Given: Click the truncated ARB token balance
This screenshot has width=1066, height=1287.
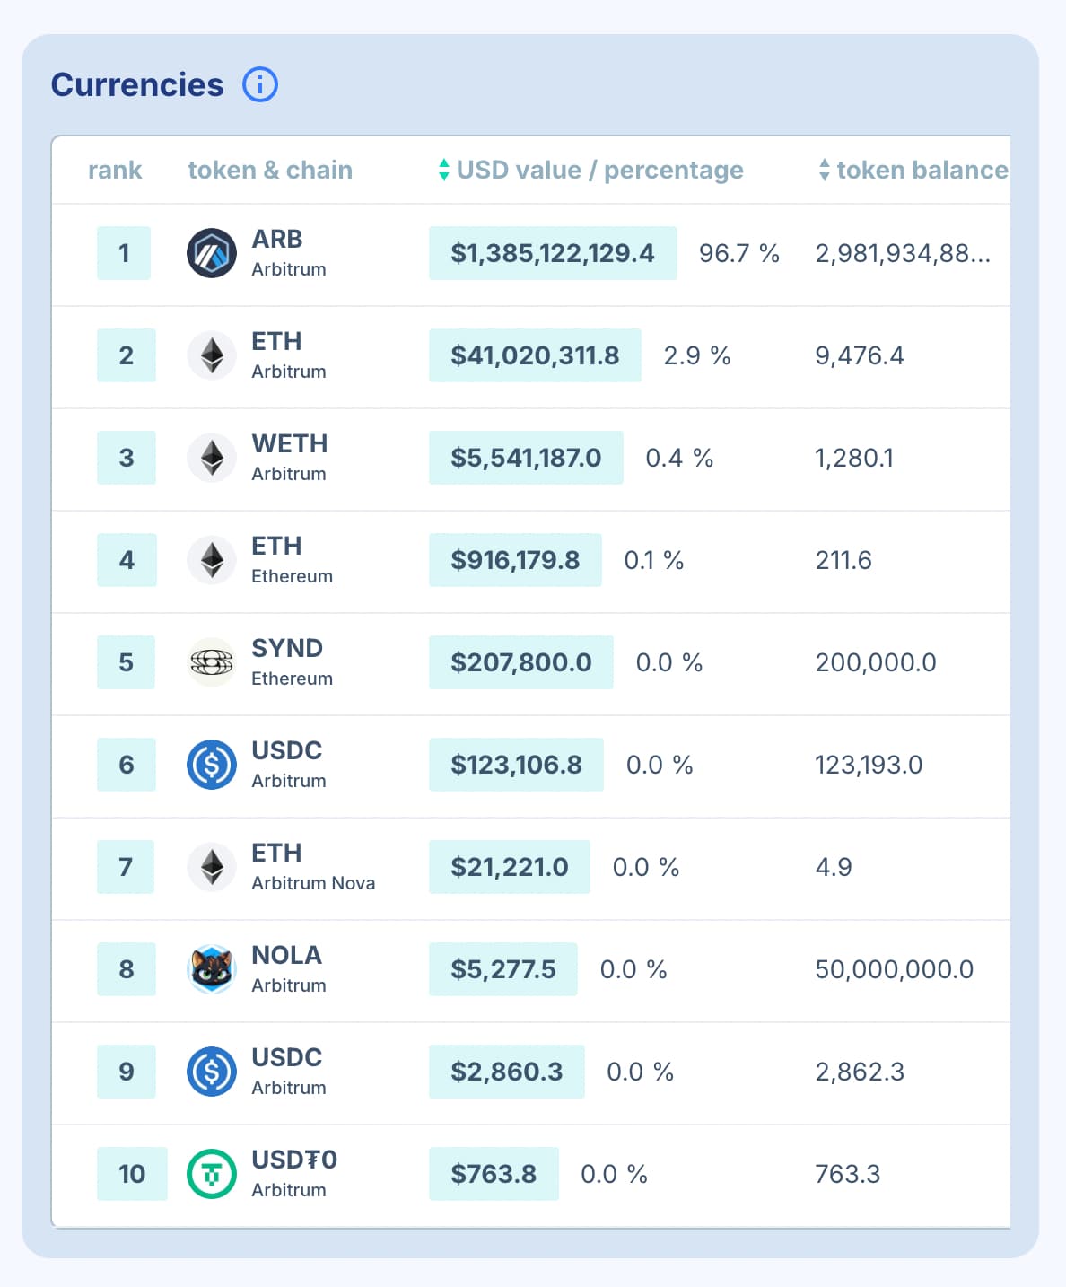Looking at the screenshot, I should pos(903,253).
